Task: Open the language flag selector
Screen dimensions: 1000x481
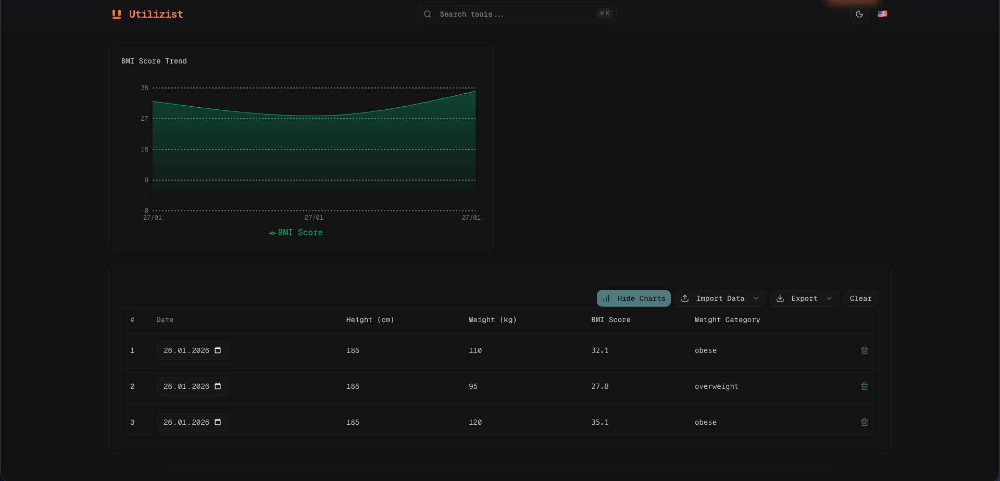Action: 883,14
